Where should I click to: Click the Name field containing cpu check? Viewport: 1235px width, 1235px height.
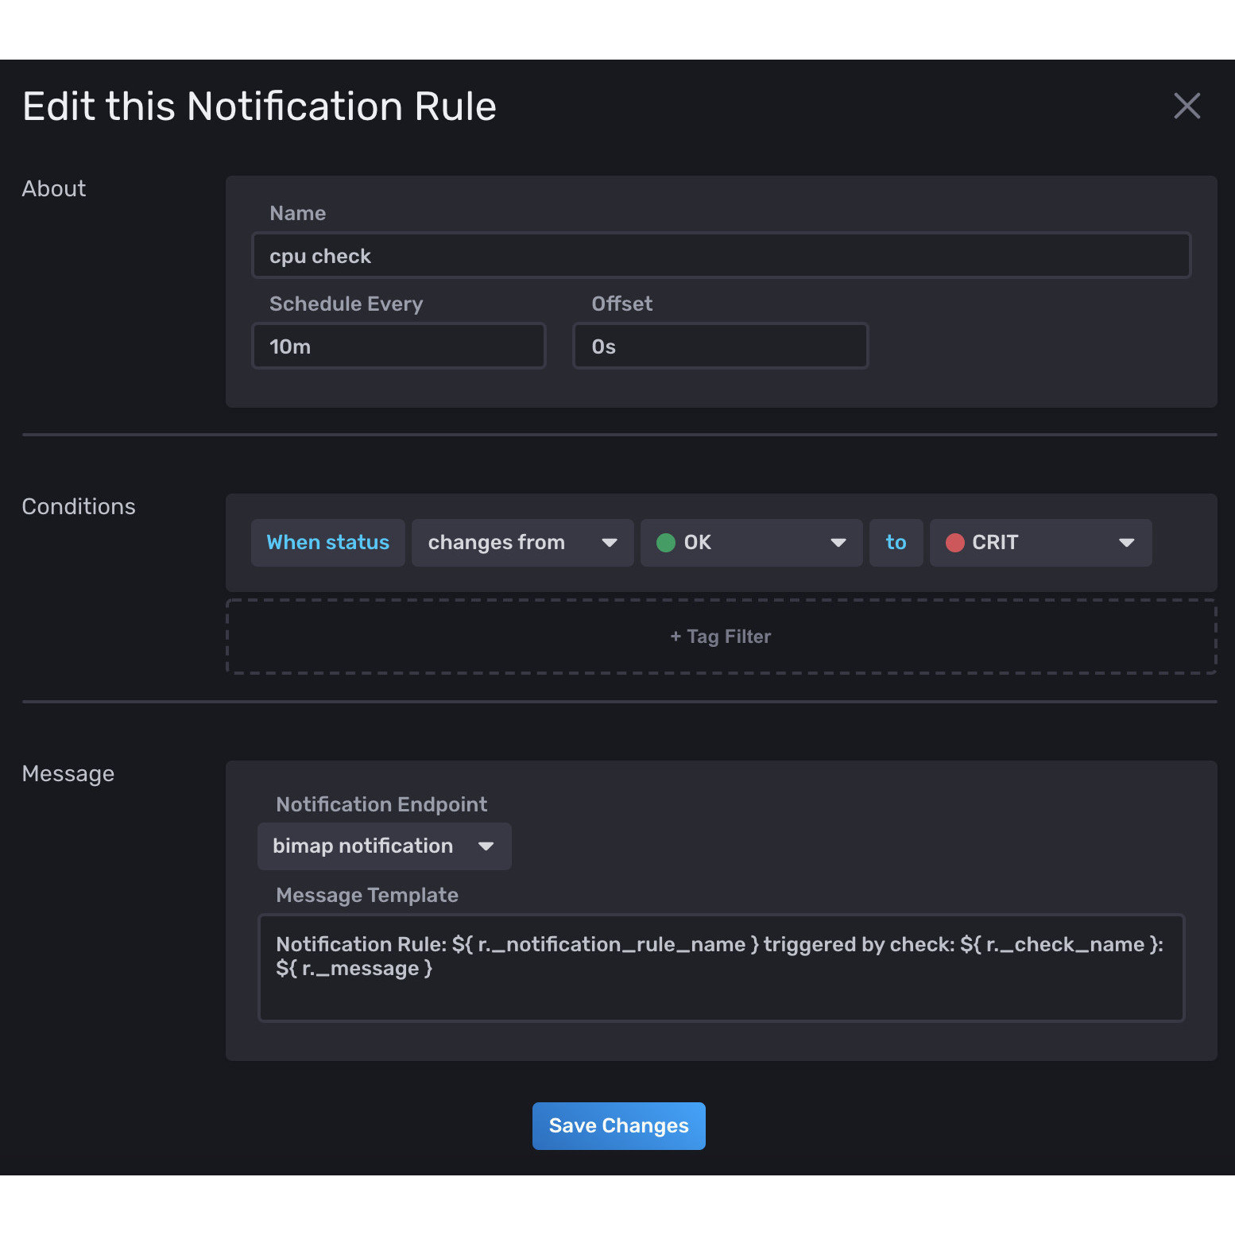(721, 255)
